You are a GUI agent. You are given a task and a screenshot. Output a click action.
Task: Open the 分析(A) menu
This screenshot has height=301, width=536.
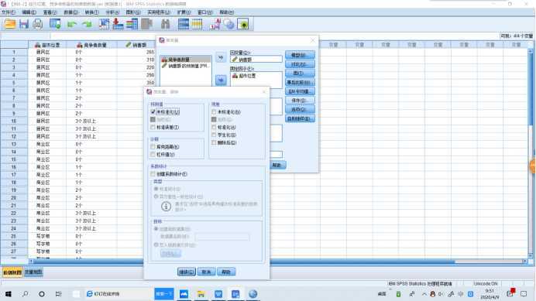pos(112,12)
